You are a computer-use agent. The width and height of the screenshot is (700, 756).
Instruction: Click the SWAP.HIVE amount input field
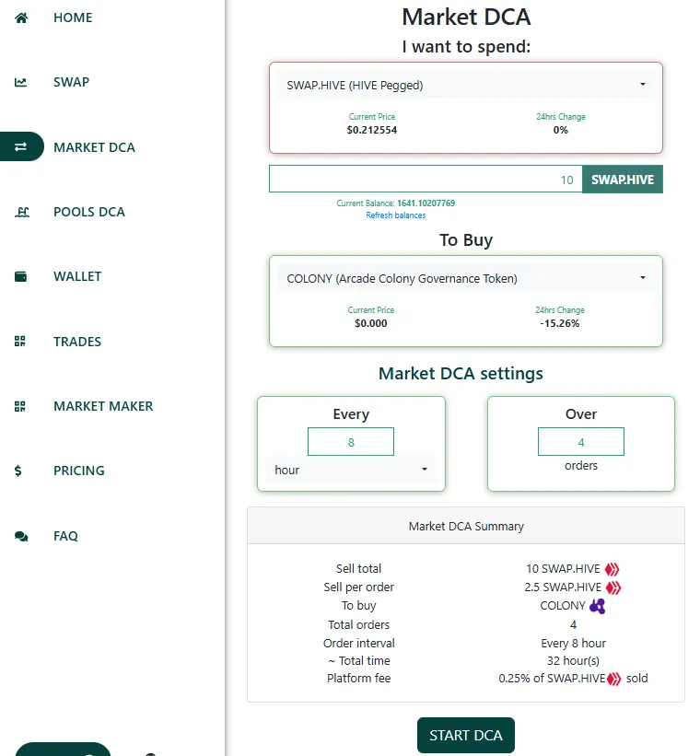point(426,180)
